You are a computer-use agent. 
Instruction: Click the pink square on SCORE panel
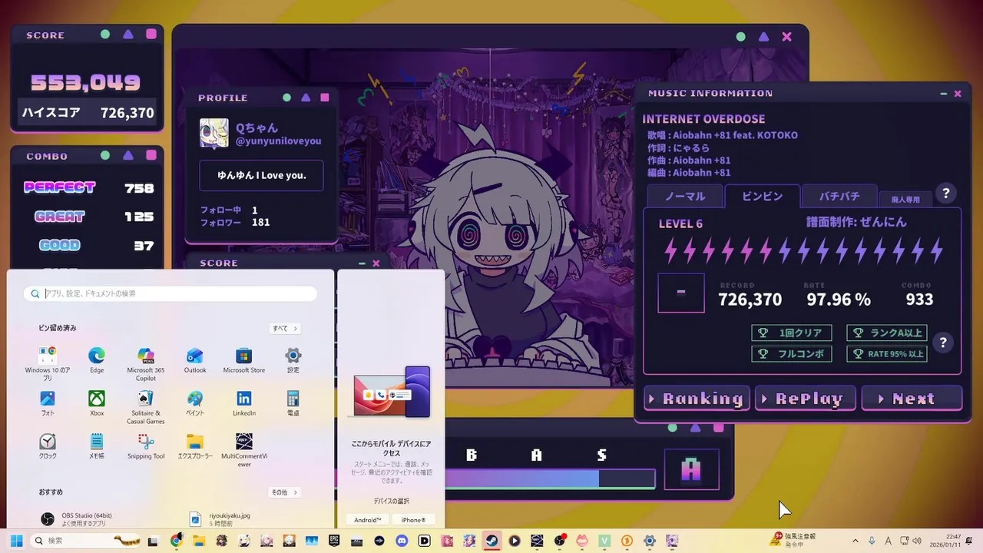pyautogui.click(x=151, y=34)
